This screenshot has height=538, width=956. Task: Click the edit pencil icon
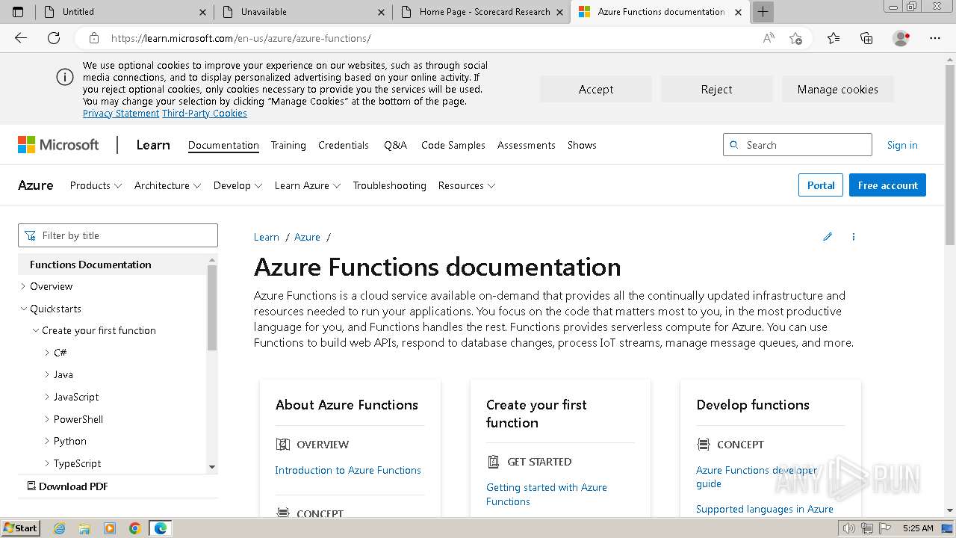(x=828, y=237)
